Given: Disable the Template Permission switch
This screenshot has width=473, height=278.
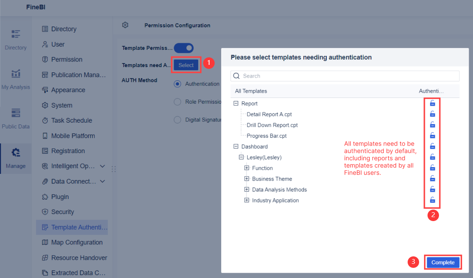Looking at the screenshot, I should click(x=184, y=48).
